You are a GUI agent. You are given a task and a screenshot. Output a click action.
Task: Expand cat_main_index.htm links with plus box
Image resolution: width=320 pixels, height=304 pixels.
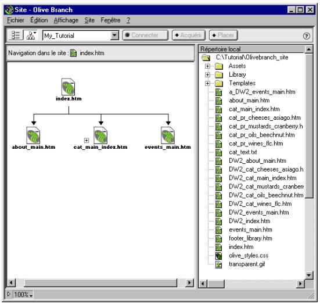(87, 140)
